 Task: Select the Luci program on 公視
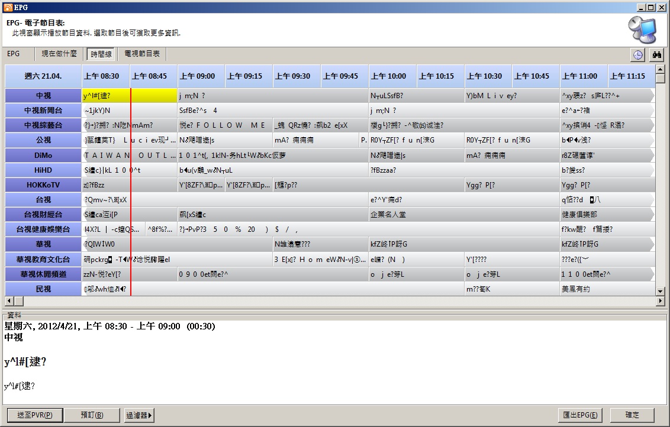click(130, 140)
